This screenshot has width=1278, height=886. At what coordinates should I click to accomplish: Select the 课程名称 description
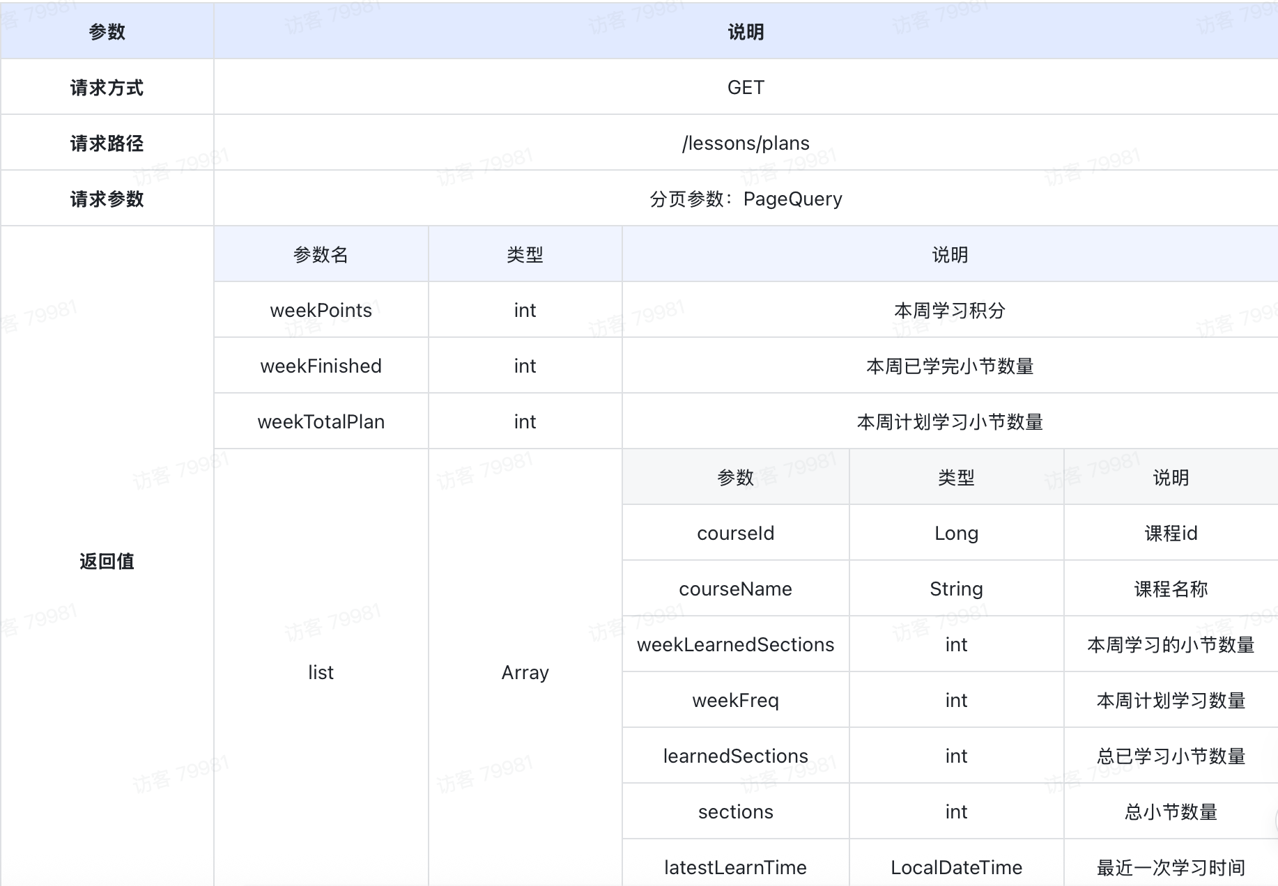pyautogui.click(x=1171, y=589)
